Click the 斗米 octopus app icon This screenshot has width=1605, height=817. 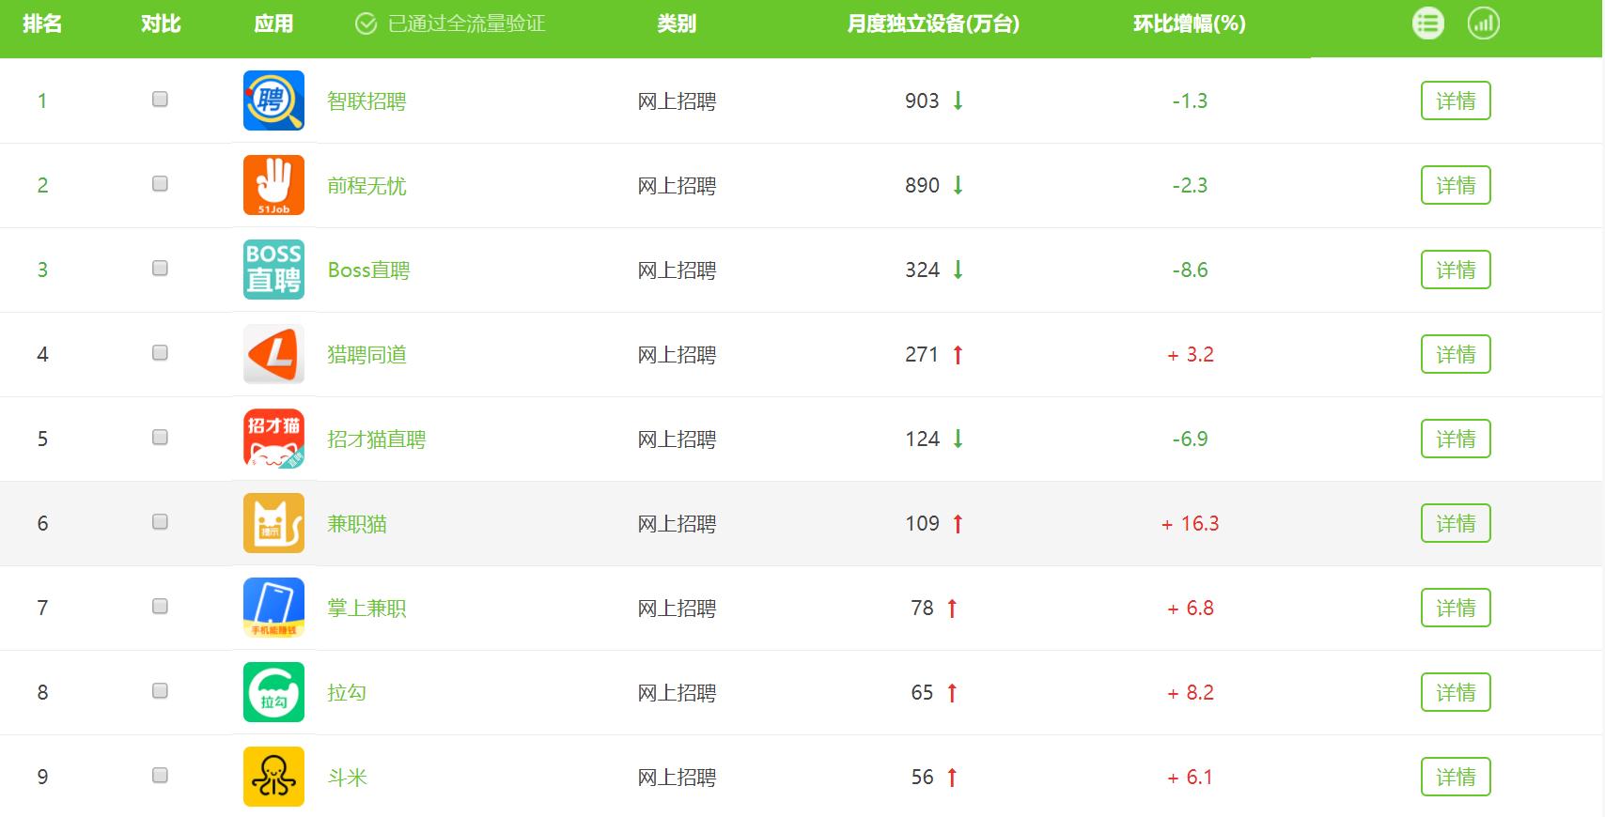(273, 777)
